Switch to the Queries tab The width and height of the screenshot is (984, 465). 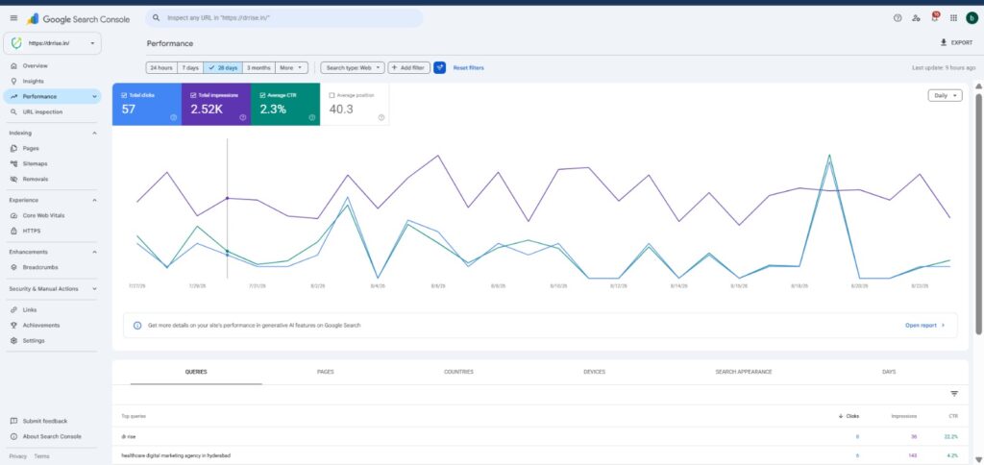196,372
